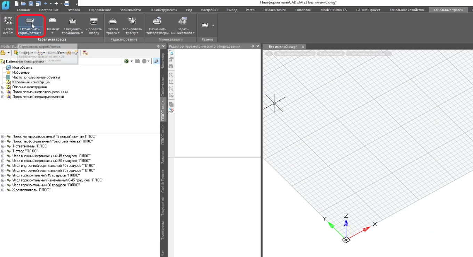Select Мои объекты in the tree
Image resolution: width=473 pixels, height=257 pixels.
23,68
